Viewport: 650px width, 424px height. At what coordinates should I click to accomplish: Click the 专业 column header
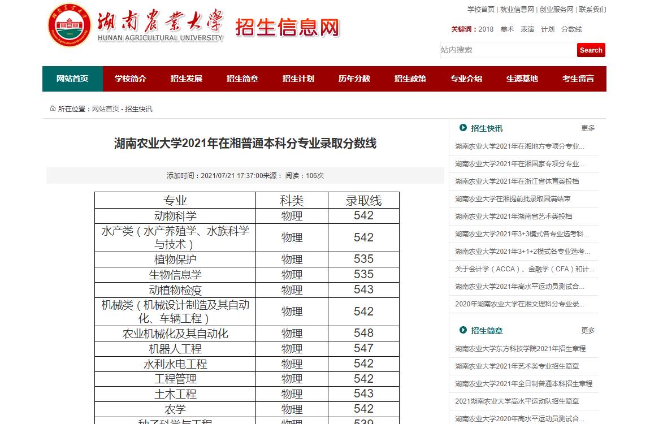point(175,201)
